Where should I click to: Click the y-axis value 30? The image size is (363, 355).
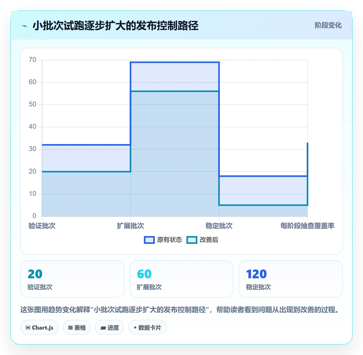pyautogui.click(x=32, y=149)
